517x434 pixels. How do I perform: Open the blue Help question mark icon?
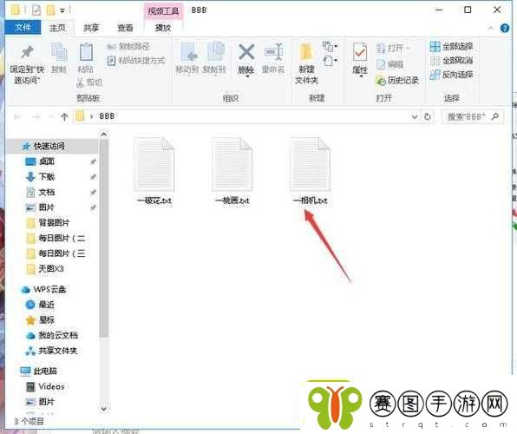point(505,29)
